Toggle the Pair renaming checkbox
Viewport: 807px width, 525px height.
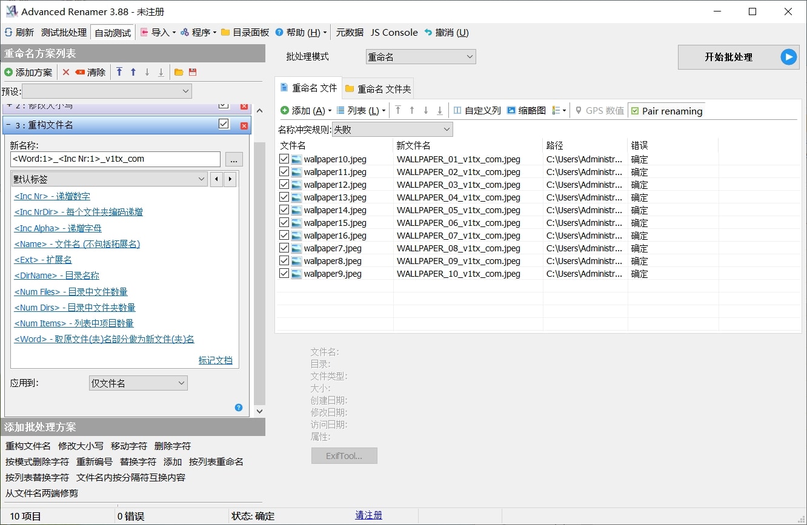point(635,111)
